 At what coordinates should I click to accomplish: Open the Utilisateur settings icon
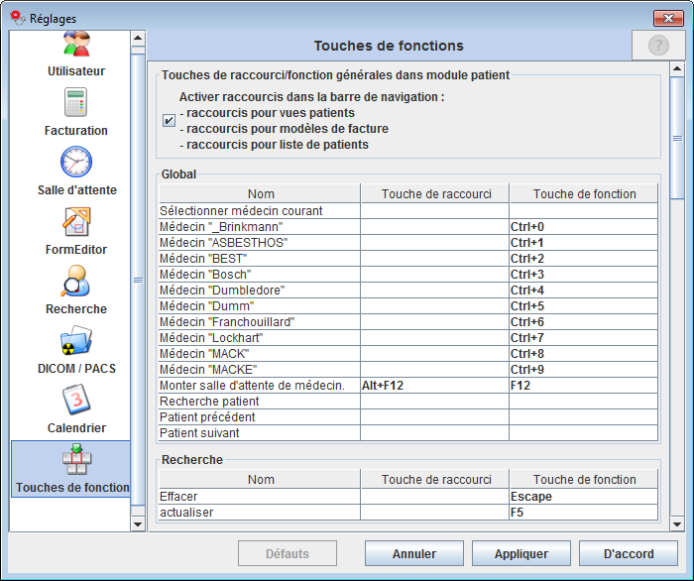coord(76,45)
